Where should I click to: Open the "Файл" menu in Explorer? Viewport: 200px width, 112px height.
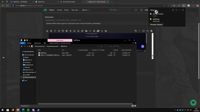[x=22, y=43]
